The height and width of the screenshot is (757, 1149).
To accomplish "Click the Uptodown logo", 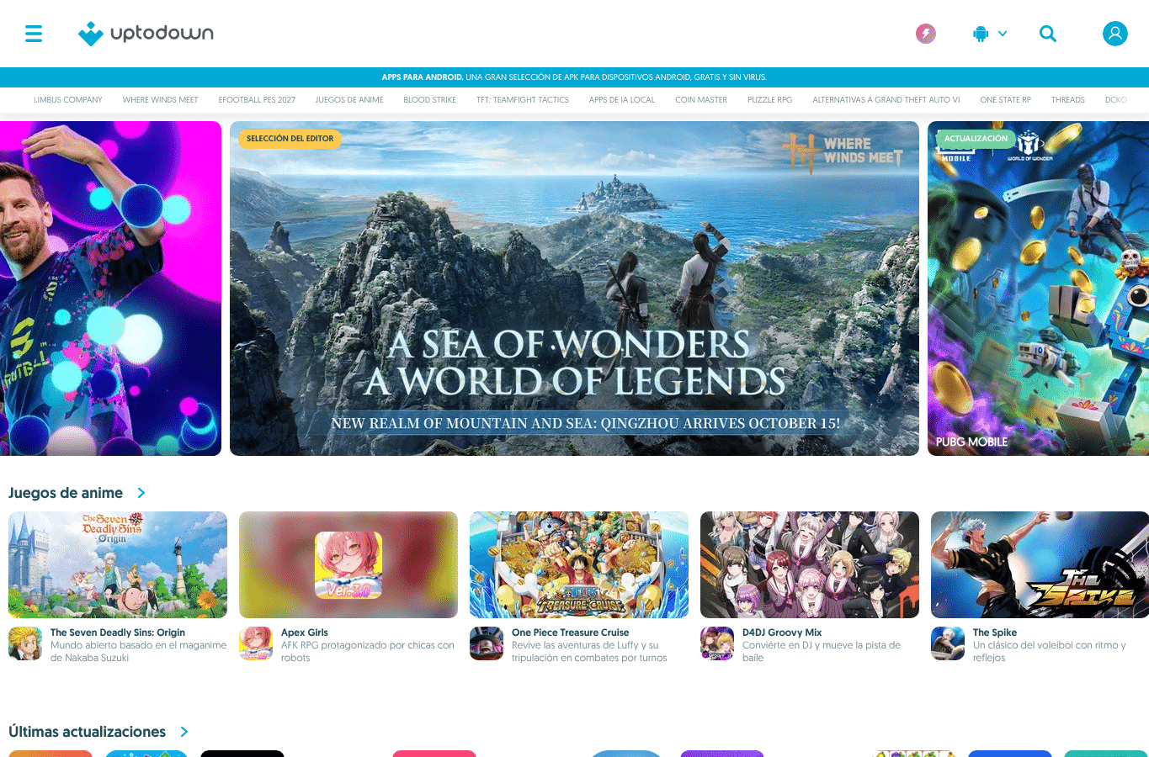I will [x=146, y=34].
